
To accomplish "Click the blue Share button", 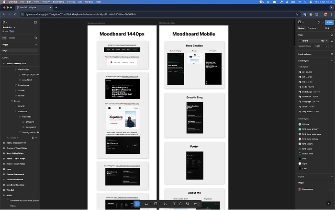I will click(329, 22).
